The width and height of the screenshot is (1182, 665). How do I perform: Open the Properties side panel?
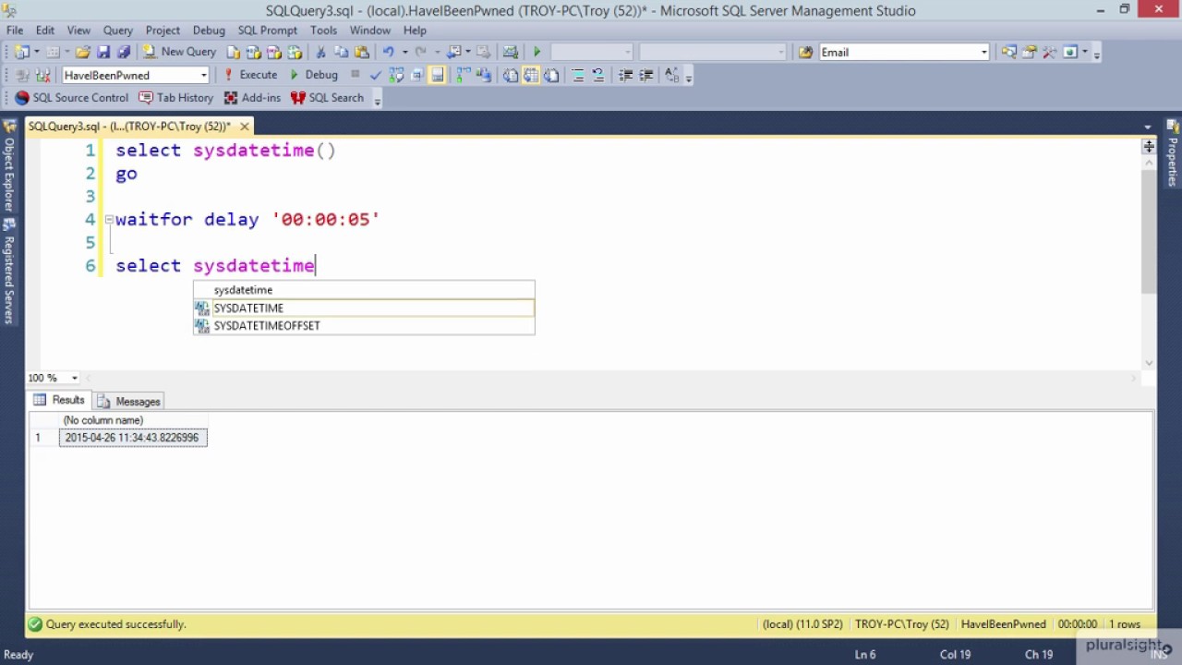[1173, 153]
